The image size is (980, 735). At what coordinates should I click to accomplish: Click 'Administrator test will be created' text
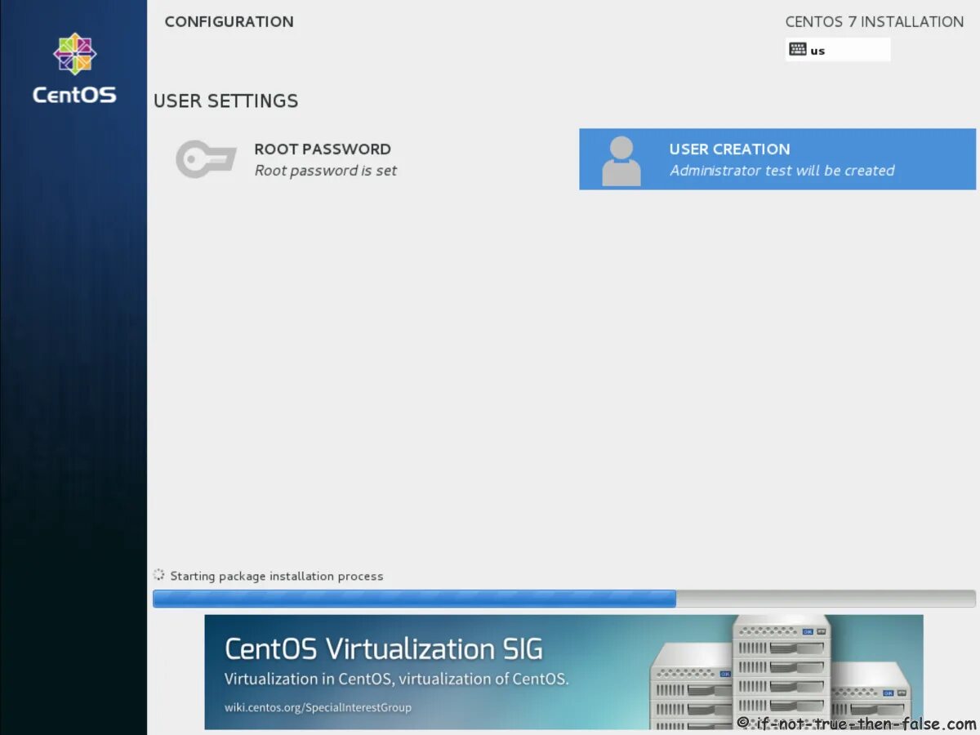pyautogui.click(x=782, y=171)
